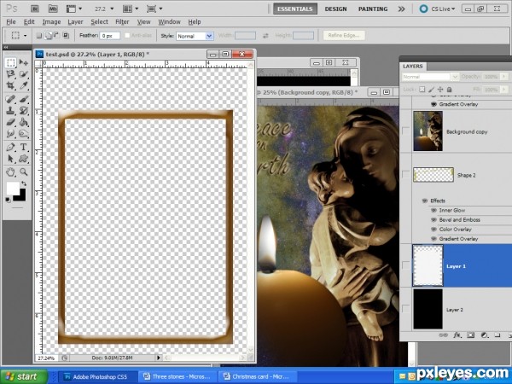
Task: Open the Arrange Documents dropdown
Action: point(131,9)
